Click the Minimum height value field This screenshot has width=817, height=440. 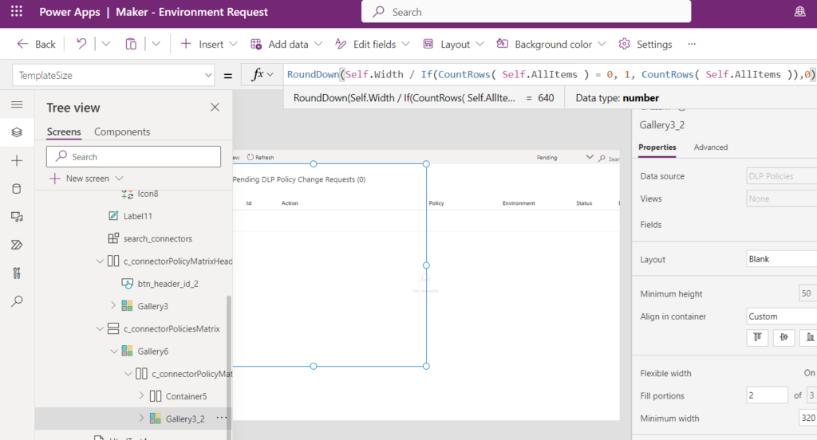coord(807,293)
